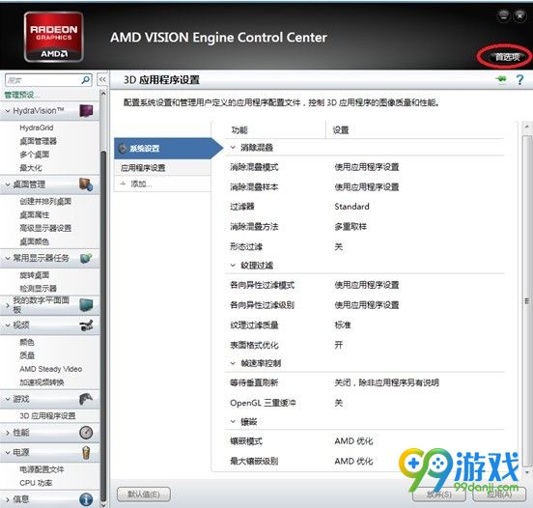Click the 性能 gauge icon
The height and width of the screenshot is (508, 533).
(x=86, y=433)
